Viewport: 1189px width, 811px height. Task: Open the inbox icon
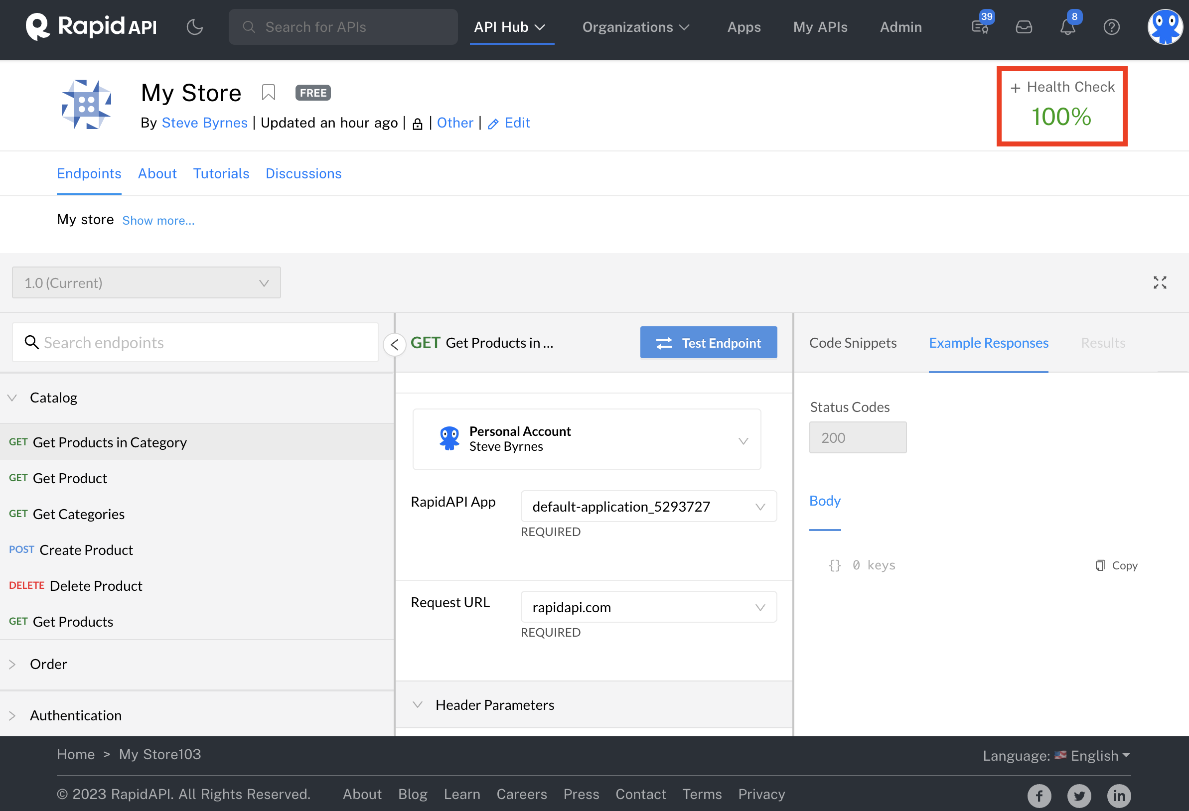[1023, 26]
